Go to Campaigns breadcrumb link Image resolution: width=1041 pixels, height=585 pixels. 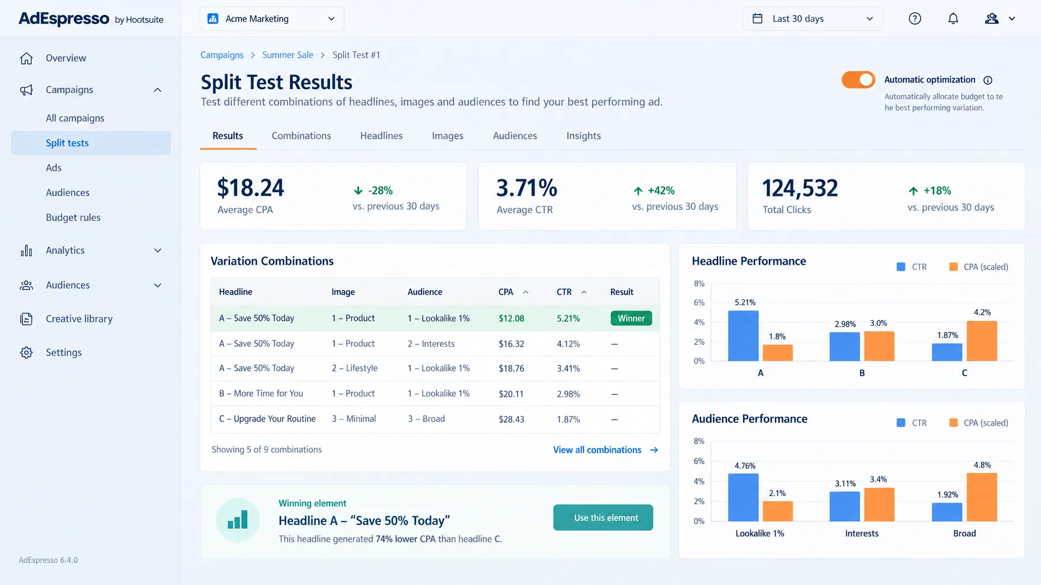tap(222, 55)
